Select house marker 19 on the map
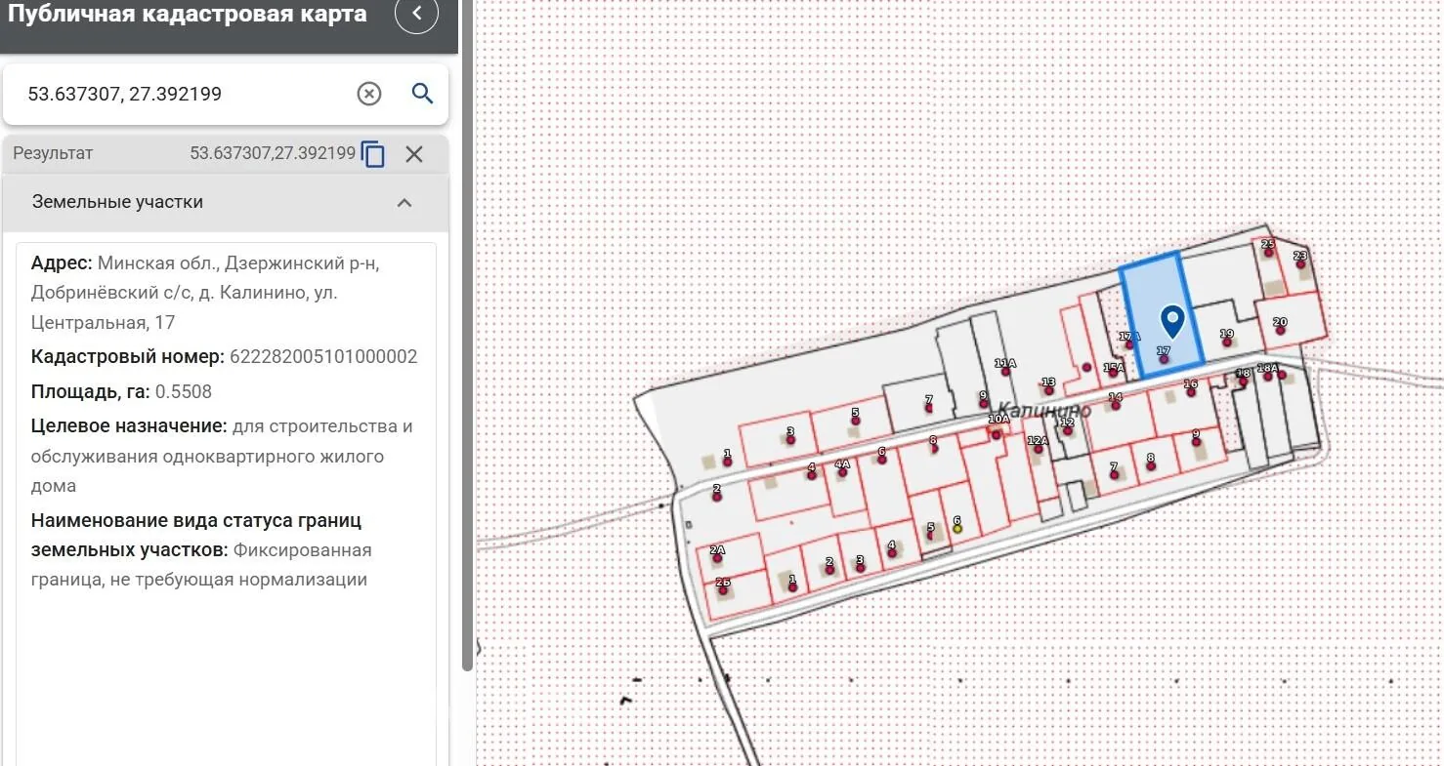Screen dimensions: 1444x766 pyautogui.click(x=1227, y=342)
